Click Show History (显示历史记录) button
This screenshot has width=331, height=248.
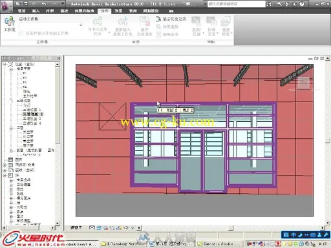pos(171,19)
